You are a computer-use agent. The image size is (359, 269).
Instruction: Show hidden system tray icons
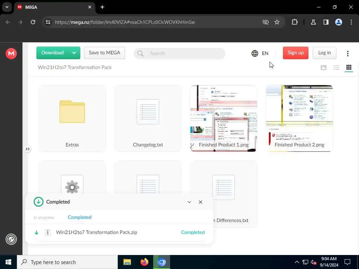[x=297, y=262]
